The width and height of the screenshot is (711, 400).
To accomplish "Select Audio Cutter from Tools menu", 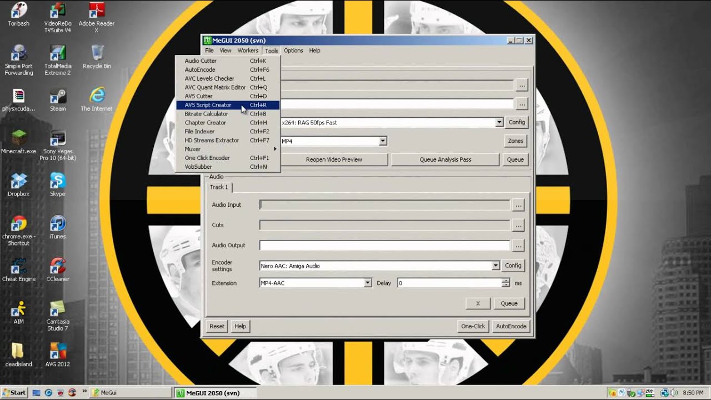I will 228,61.
